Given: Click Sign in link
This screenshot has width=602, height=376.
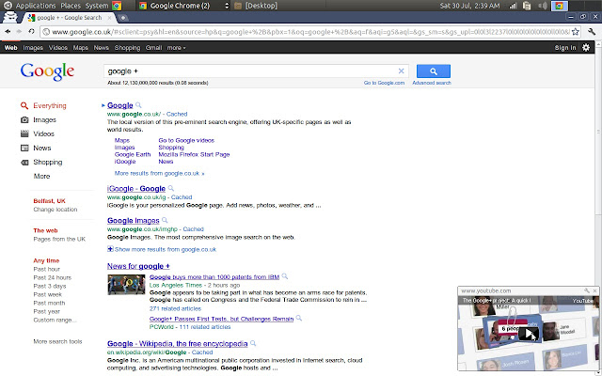Looking at the screenshot, I should pyautogui.click(x=565, y=48).
